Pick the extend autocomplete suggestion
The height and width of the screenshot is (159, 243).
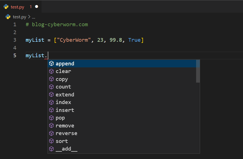coord(65,95)
